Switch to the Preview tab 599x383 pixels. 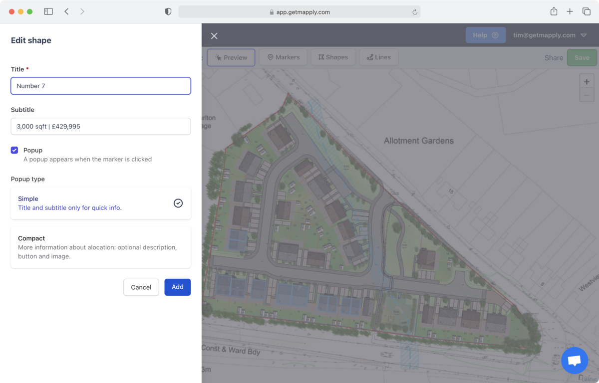(x=231, y=57)
